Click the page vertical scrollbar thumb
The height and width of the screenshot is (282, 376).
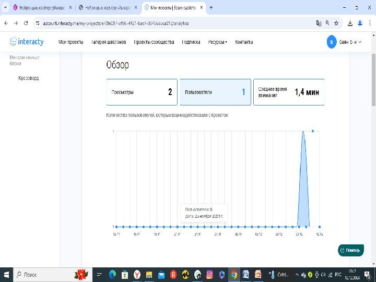click(x=373, y=79)
